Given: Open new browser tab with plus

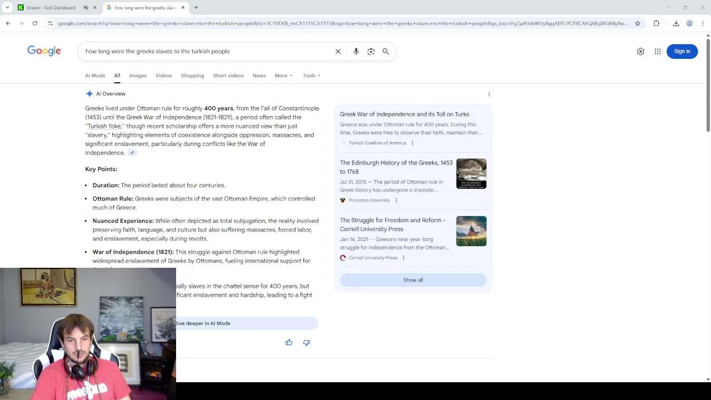Looking at the screenshot, I should coord(196,8).
